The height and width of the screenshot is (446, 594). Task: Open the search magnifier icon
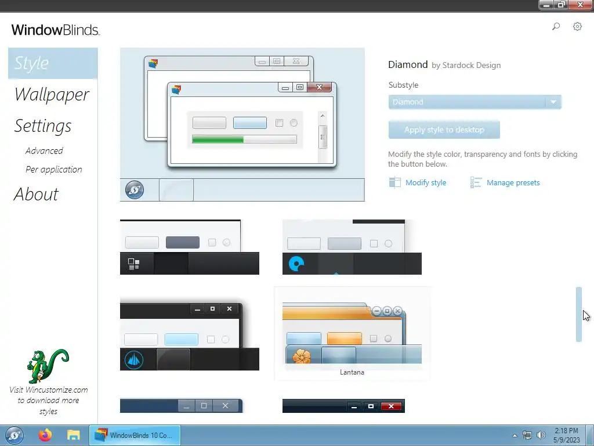[x=556, y=27]
